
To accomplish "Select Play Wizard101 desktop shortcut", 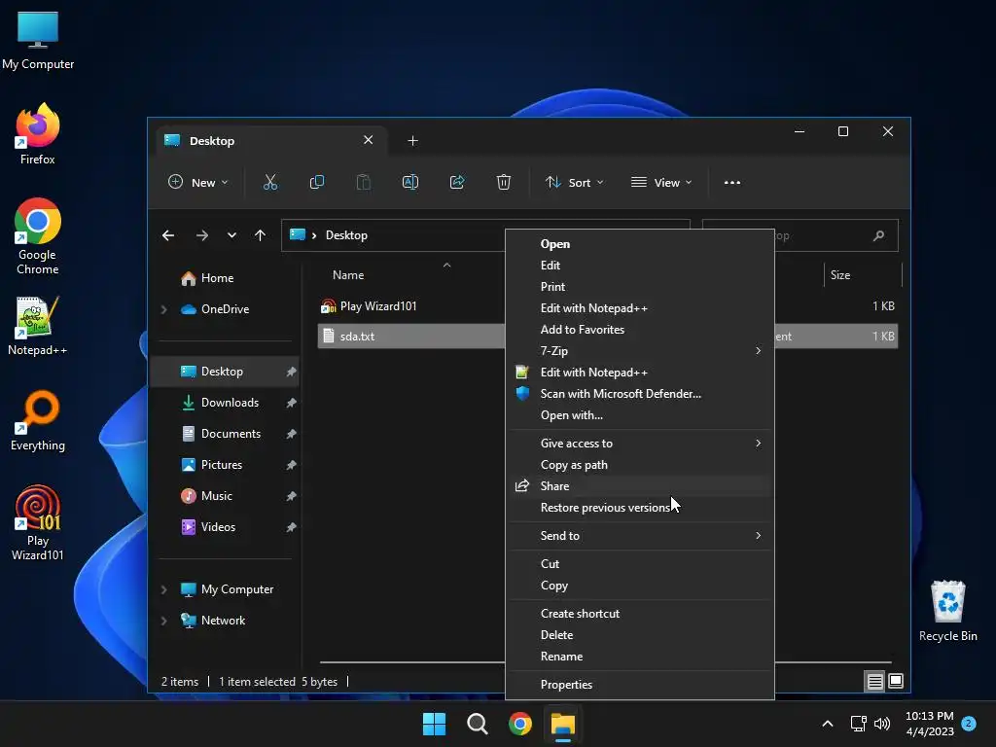I will point(38,522).
